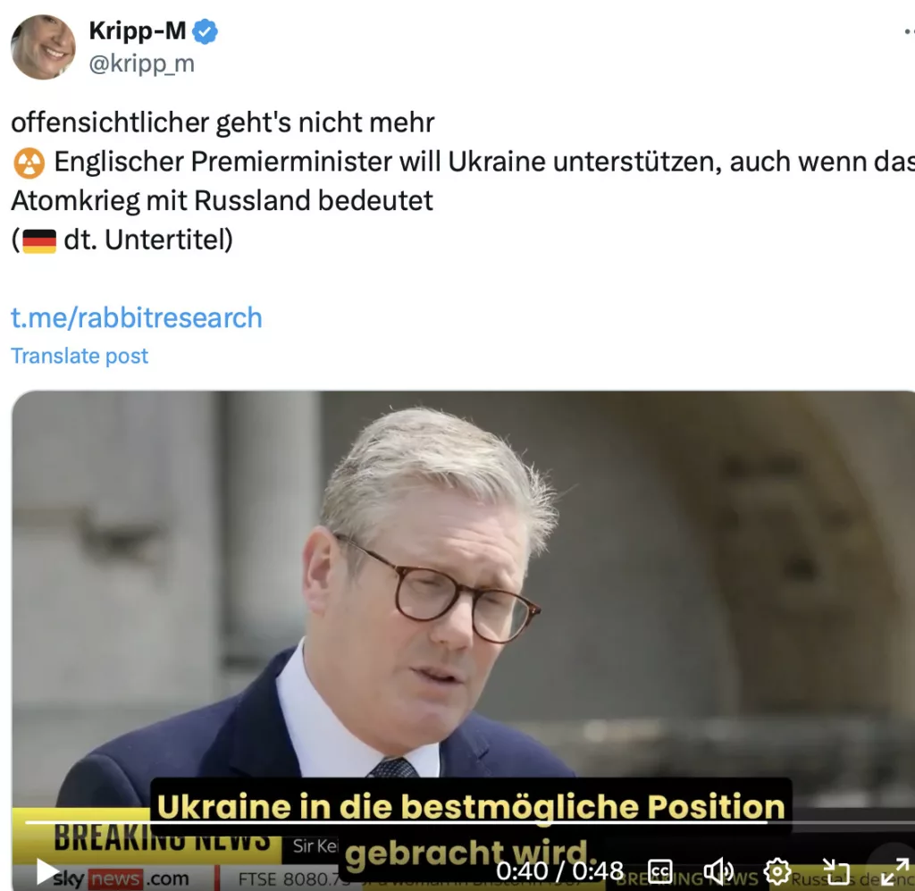Play the Sky News video

pos(48,871)
